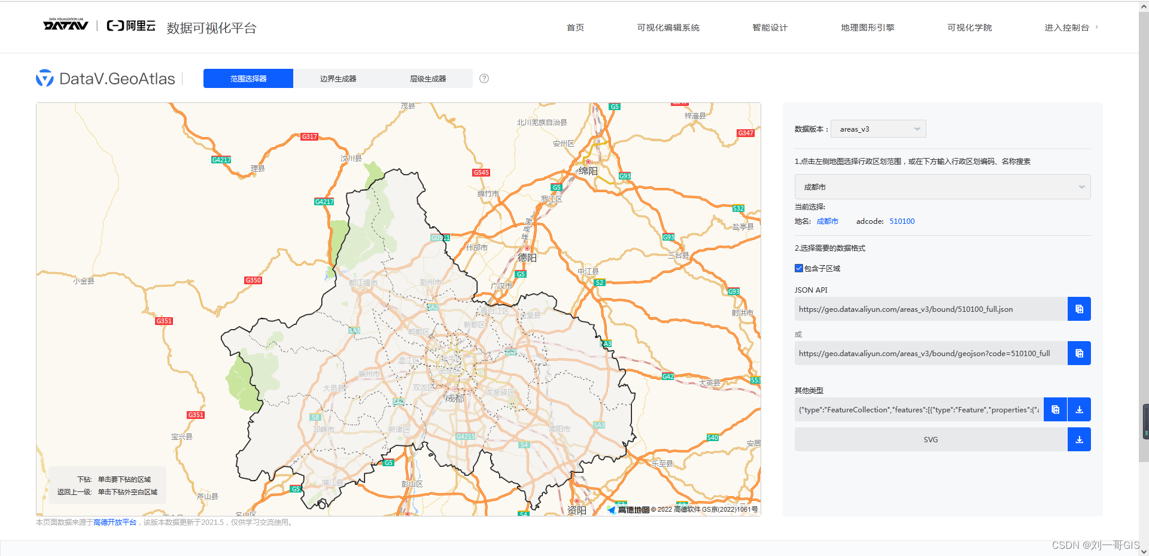The image size is (1149, 556).
Task: Switch to the 范围选择器 tab
Action: tap(248, 78)
